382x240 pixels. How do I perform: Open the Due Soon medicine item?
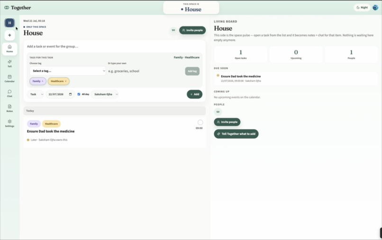click(x=296, y=78)
